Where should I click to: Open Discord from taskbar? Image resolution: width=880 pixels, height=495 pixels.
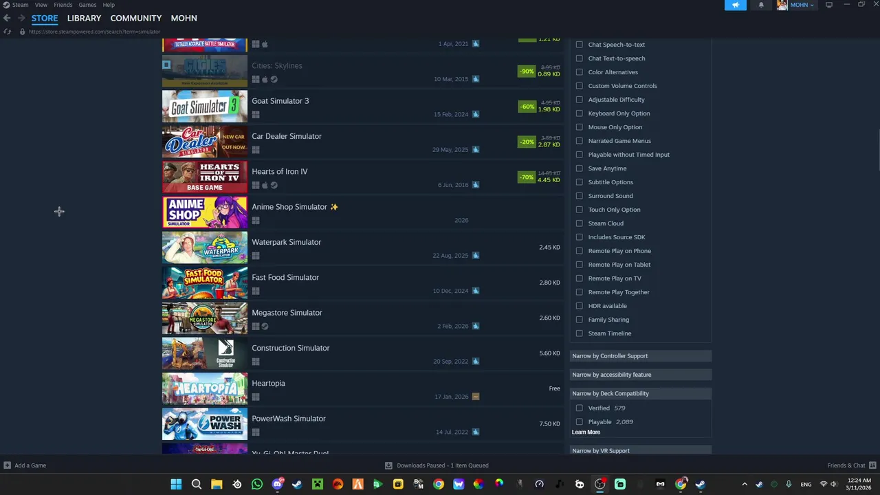(277, 484)
